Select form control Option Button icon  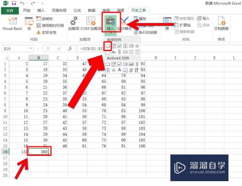point(137,46)
